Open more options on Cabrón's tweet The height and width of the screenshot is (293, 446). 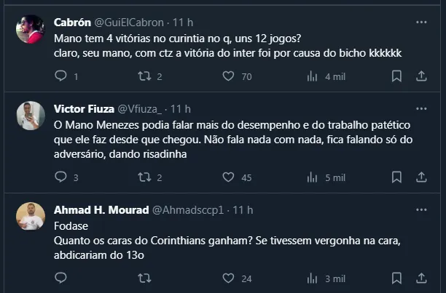point(421,22)
